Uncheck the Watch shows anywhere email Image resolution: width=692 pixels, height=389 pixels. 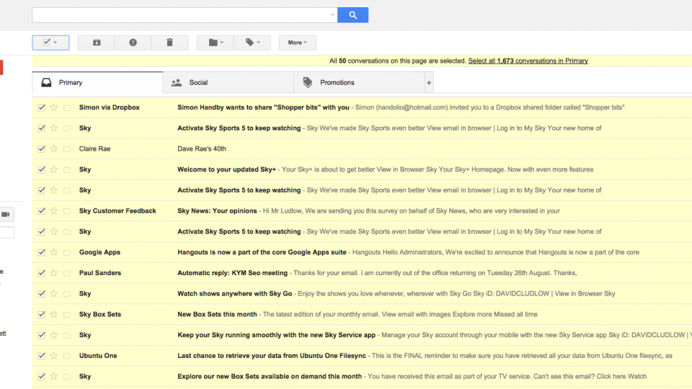[42, 294]
